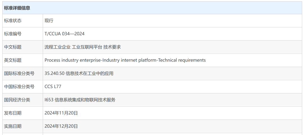Click the words 流程工业企业 in the Chinese title
This screenshot has height=135, width=304.
pos(57,47)
